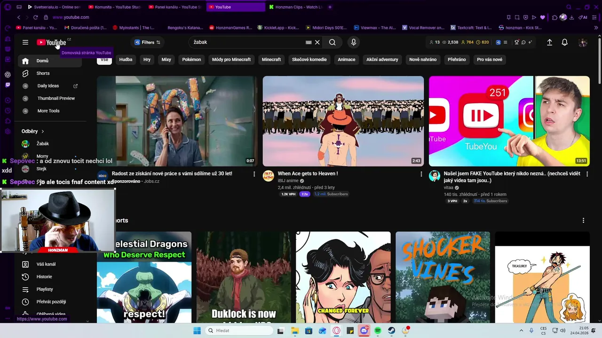Select the Hudba filter chip
Viewport: 602px width, 338px height.
point(126,60)
